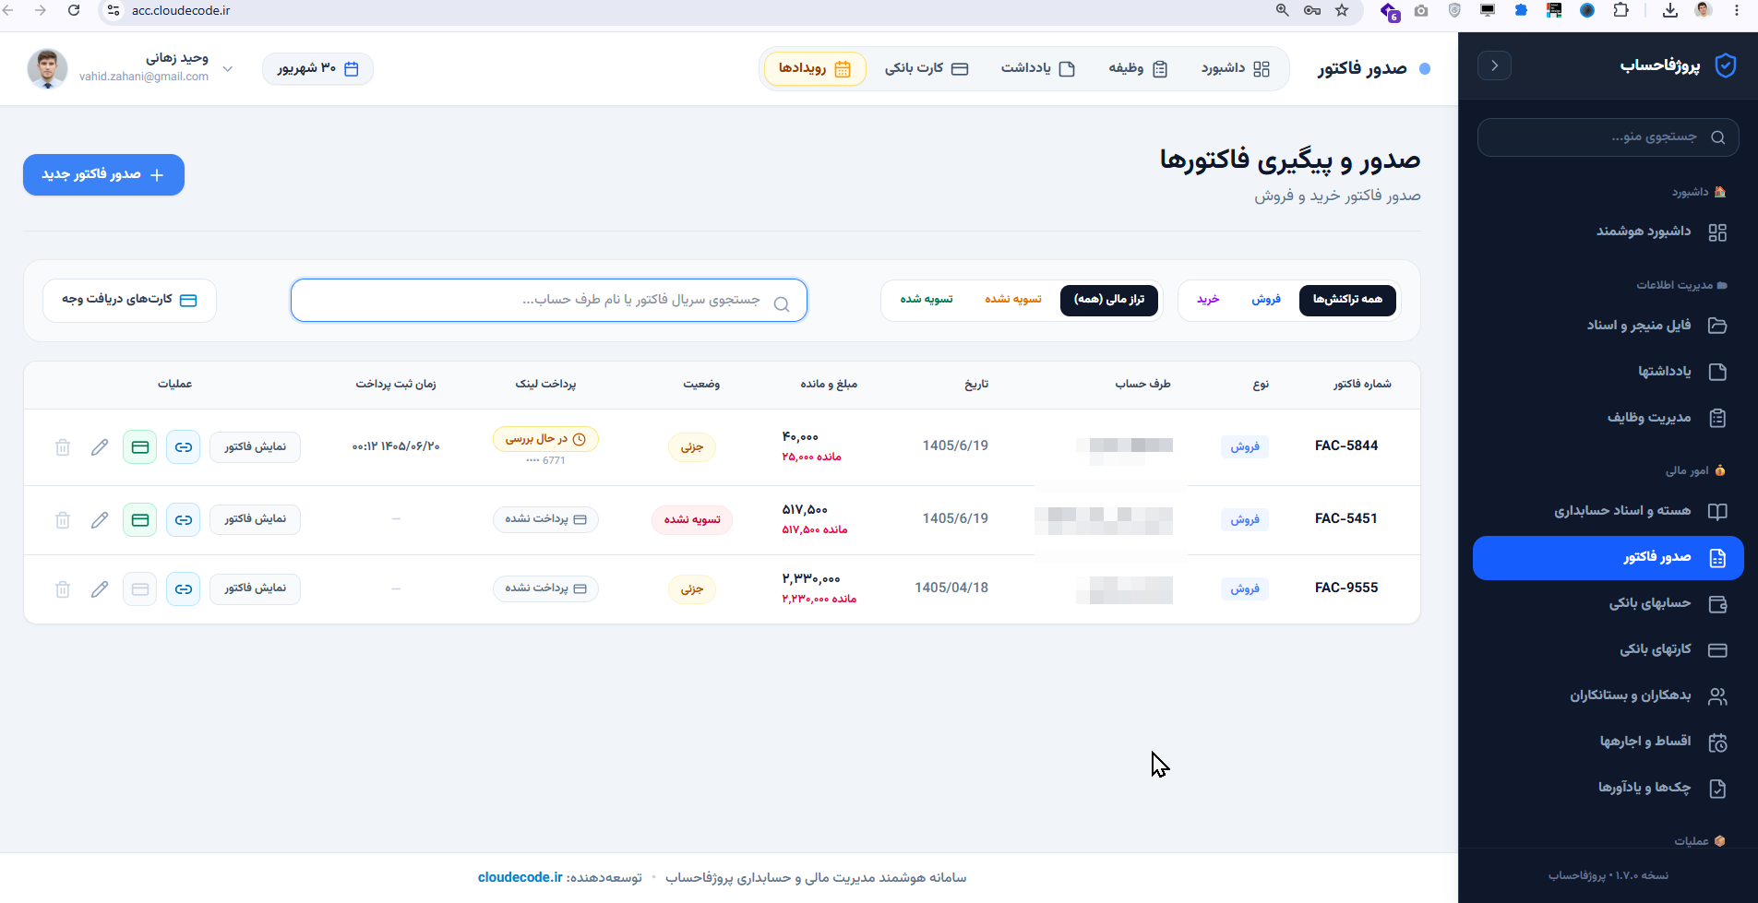Copy payment link icon for FAC-9555
The height and width of the screenshot is (903, 1758).
[x=184, y=589]
